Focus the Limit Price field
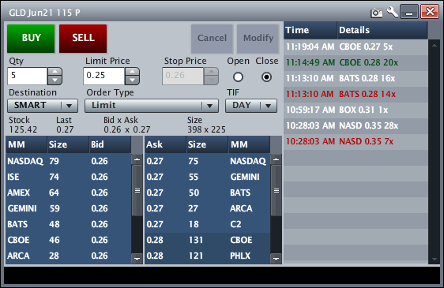The height and width of the screenshot is (288, 444). tap(104, 76)
